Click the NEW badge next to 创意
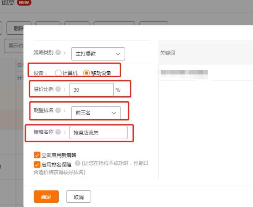Image resolution: width=253 pixels, height=207 pixels. 24,3
